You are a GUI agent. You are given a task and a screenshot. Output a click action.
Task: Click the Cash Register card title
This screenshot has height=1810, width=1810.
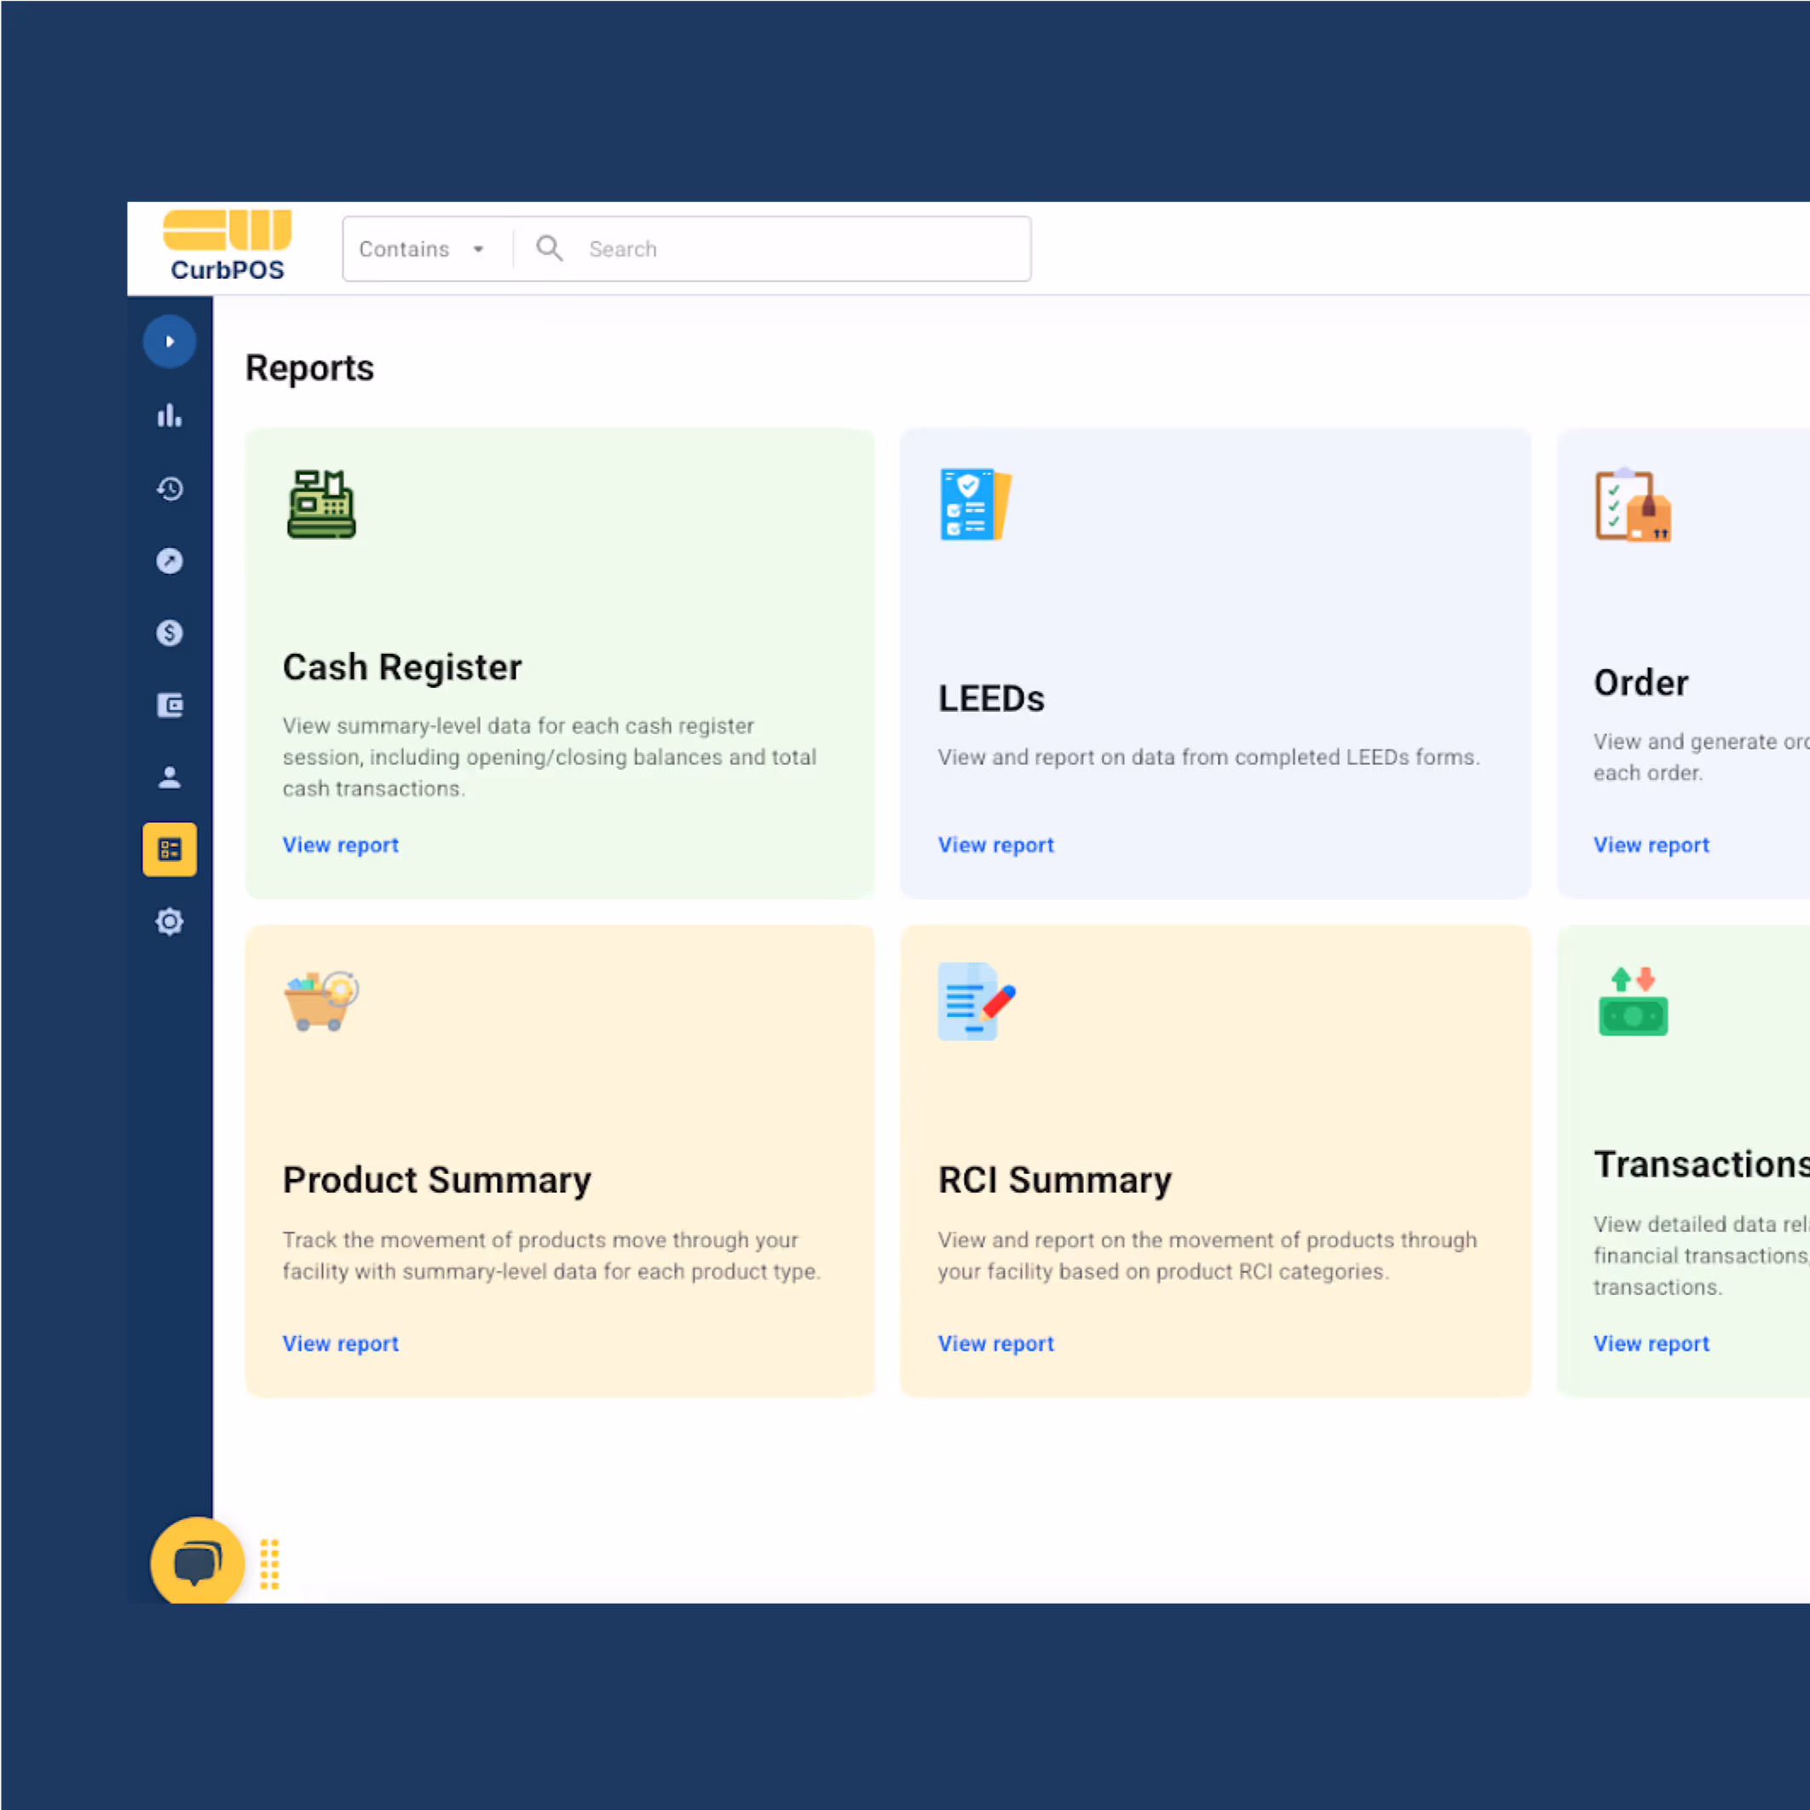click(402, 668)
